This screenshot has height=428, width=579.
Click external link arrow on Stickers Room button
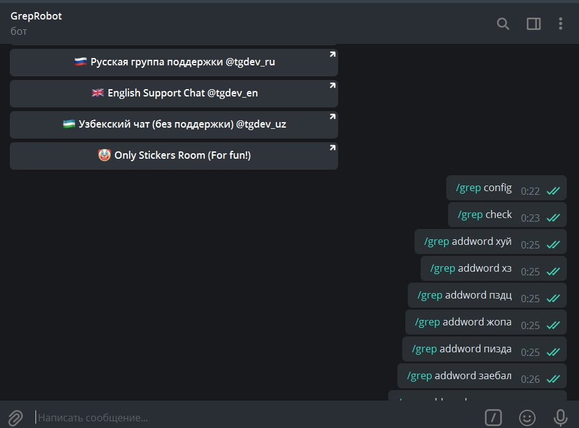[333, 148]
